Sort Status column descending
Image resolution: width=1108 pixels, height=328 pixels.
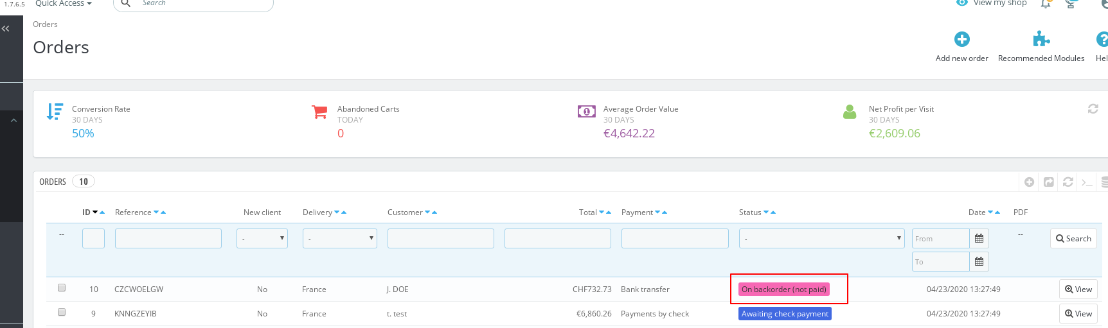click(766, 212)
